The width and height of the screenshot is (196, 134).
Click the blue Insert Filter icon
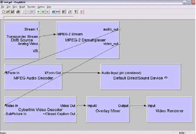53,12
